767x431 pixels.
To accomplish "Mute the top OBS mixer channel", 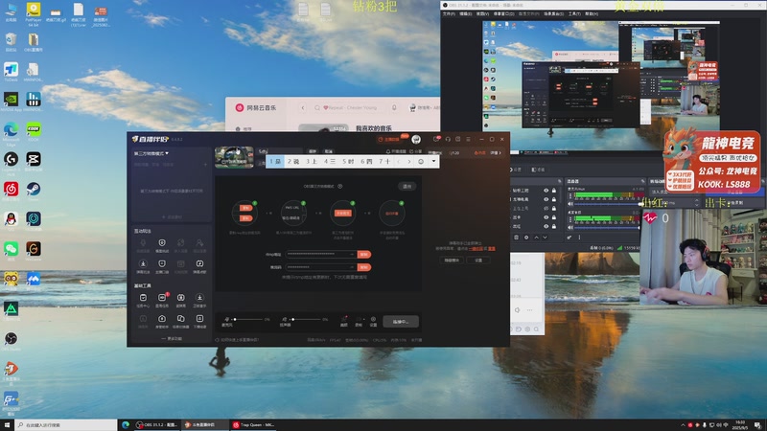I will [x=570, y=203].
